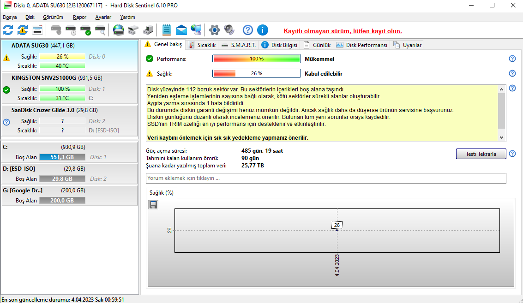Open the Görünüm menu
The height and width of the screenshot is (303, 523).
coord(53,17)
